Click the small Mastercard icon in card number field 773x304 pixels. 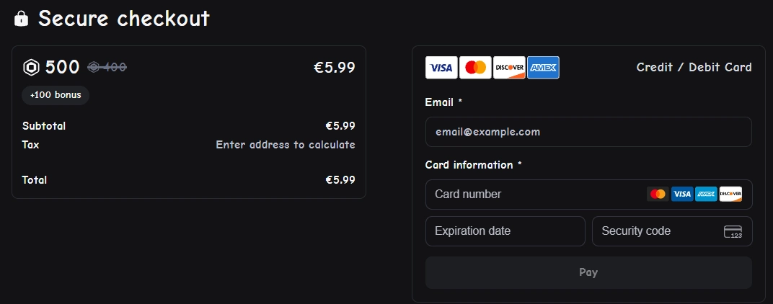(x=658, y=194)
